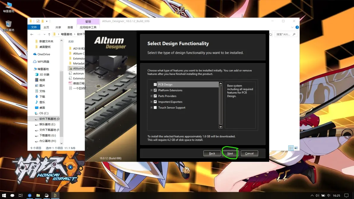Viewport: 354px width, 199px height.
Task: Cancel the Altium Designer installation
Action: click(249, 153)
